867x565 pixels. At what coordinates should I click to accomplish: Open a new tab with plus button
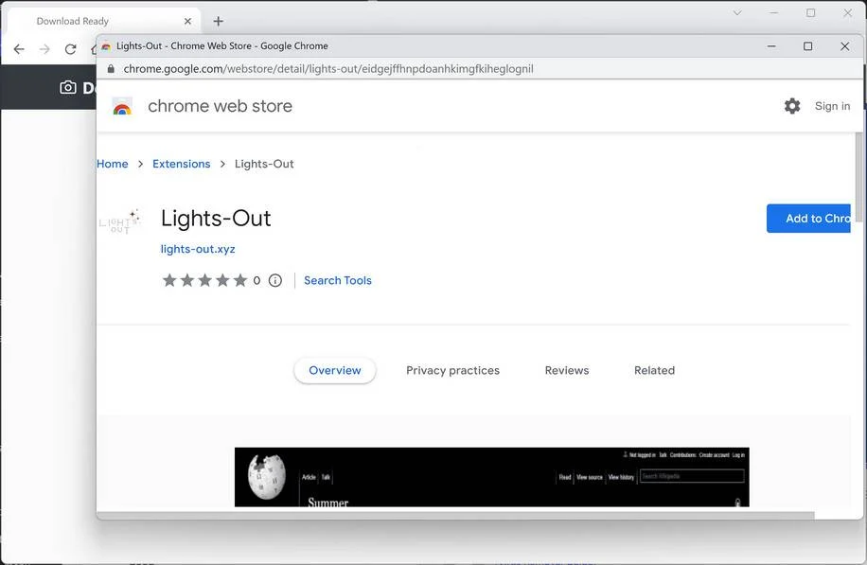[219, 21]
